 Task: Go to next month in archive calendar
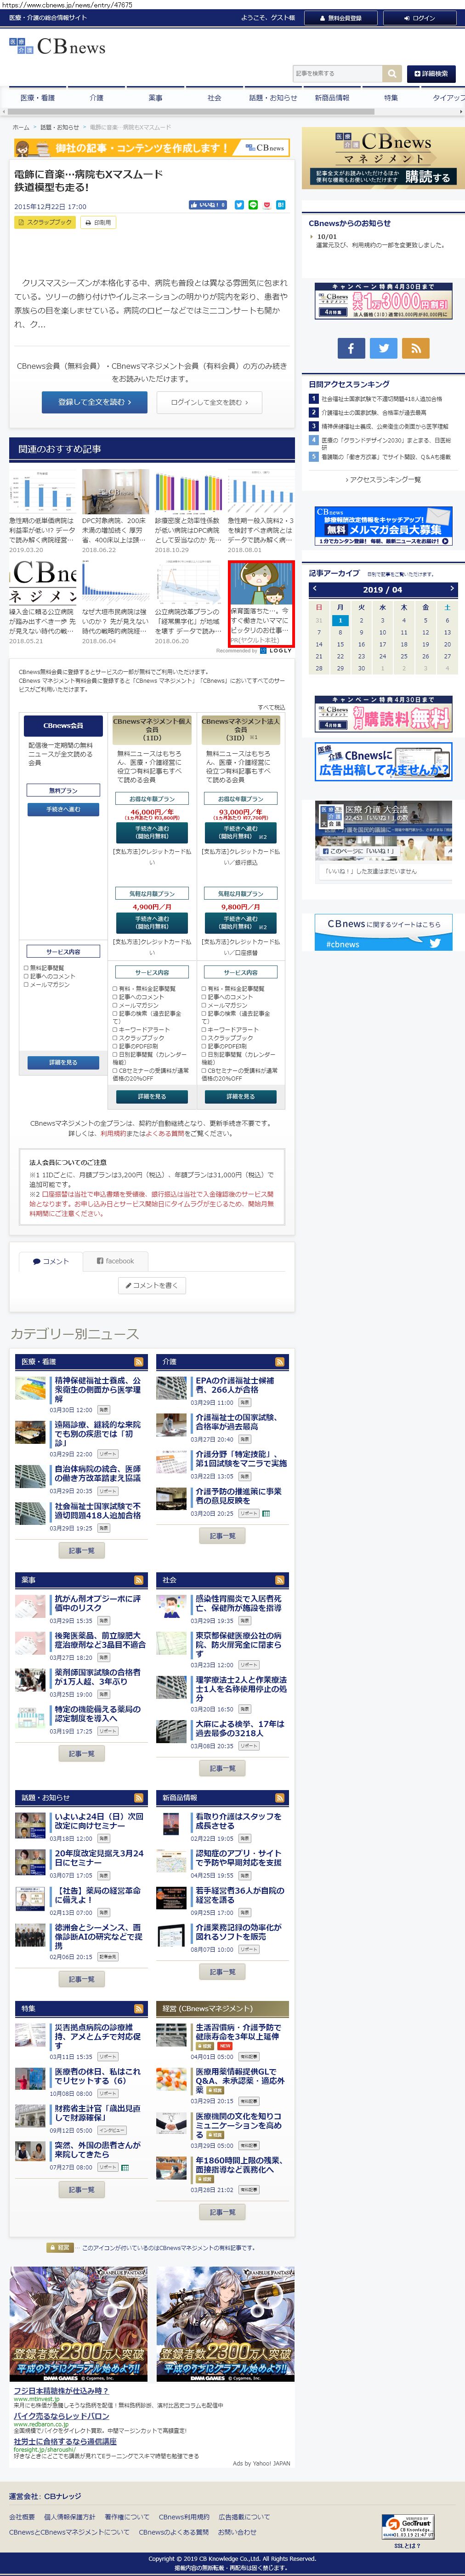[x=451, y=590]
